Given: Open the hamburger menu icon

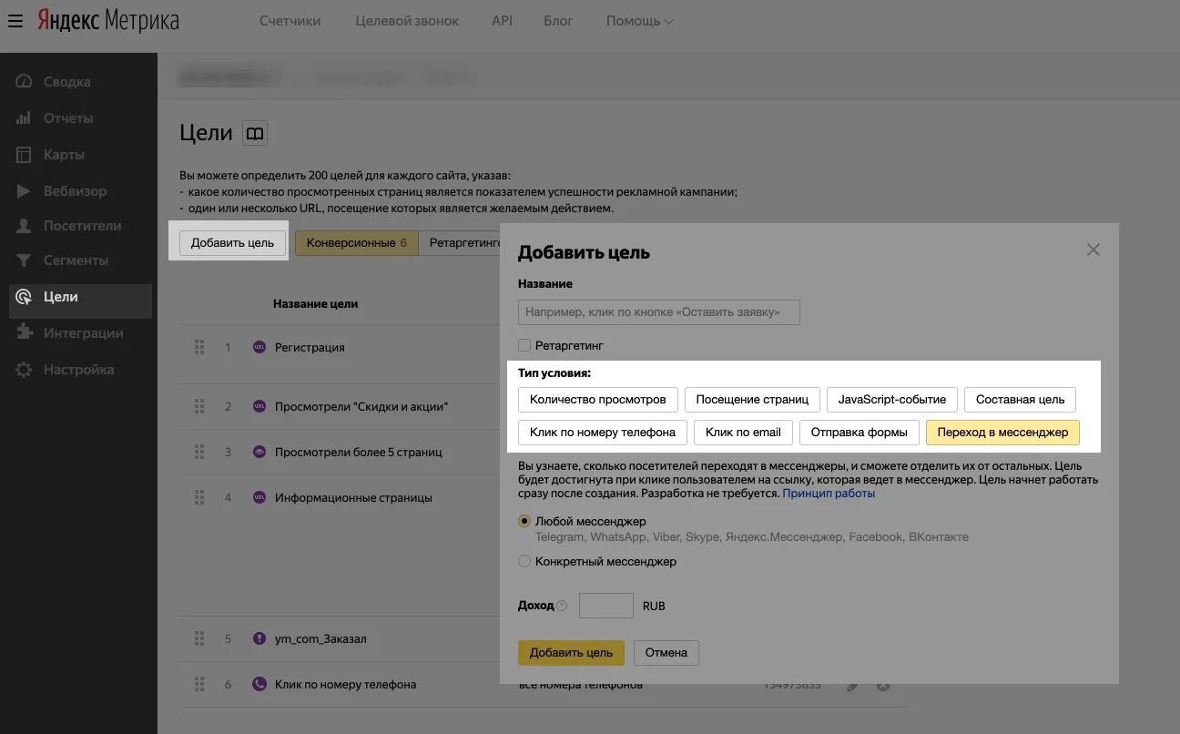Looking at the screenshot, I should coord(15,21).
